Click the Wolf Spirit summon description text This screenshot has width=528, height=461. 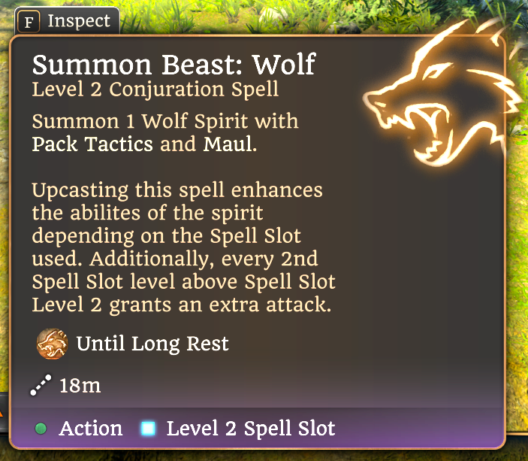pyautogui.click(x=165, y=132)
